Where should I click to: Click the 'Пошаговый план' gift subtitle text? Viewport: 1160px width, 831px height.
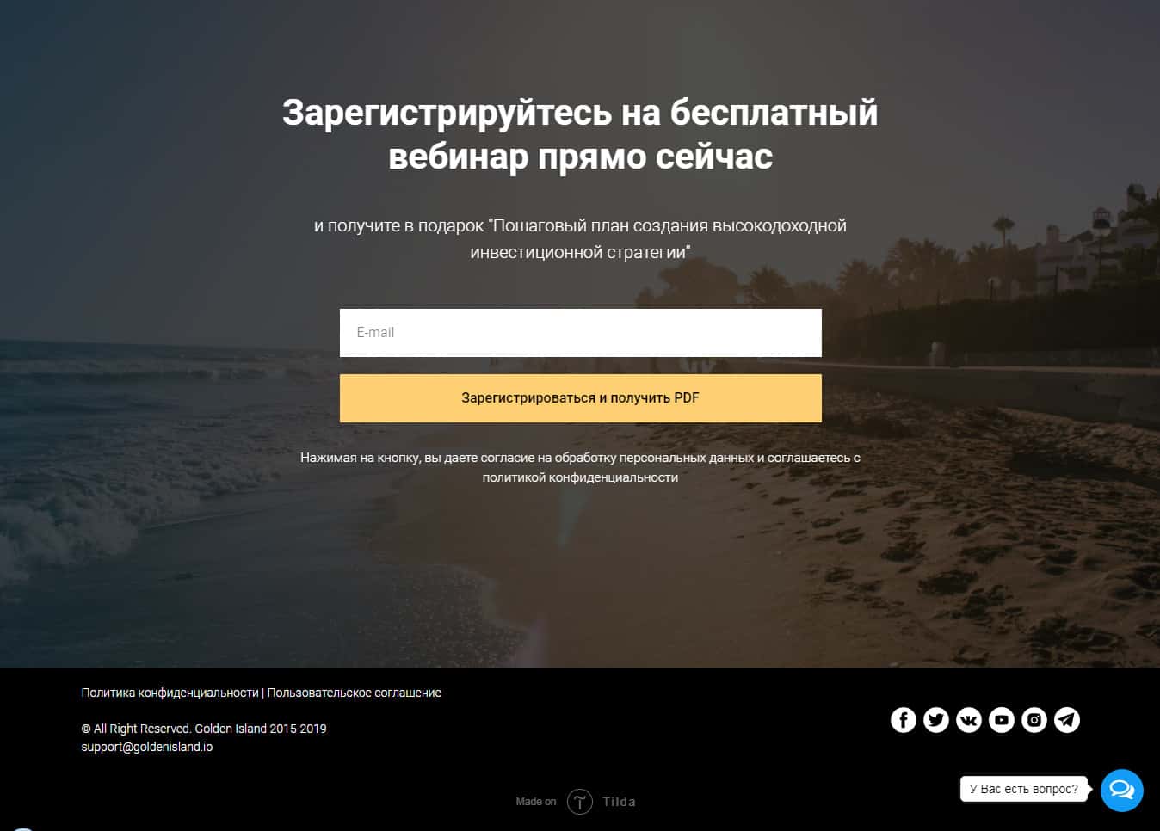click(580, 238)
